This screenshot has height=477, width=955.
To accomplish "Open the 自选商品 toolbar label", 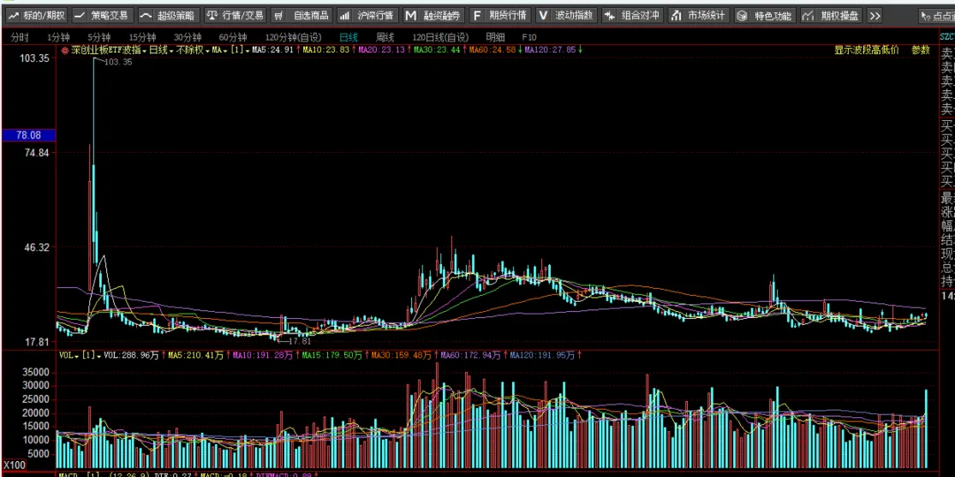I will click(311, 16).
